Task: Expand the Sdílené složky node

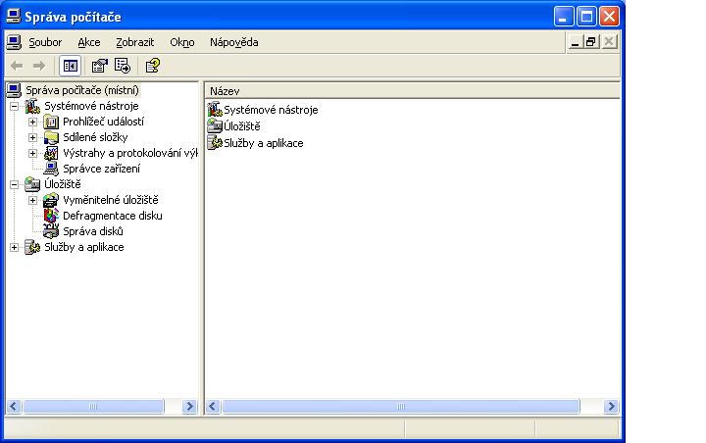Action: coord(33,138)
